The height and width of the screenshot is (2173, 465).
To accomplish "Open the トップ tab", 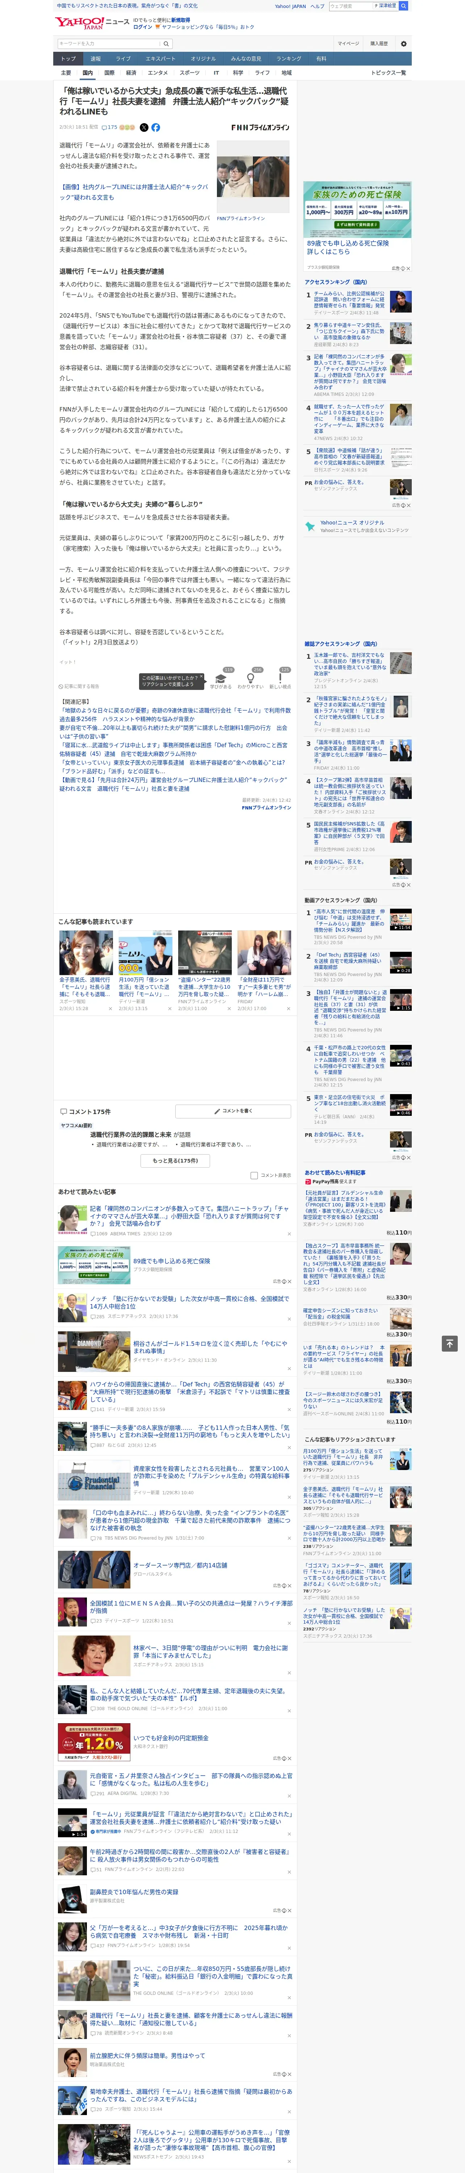I will (68, 59).
